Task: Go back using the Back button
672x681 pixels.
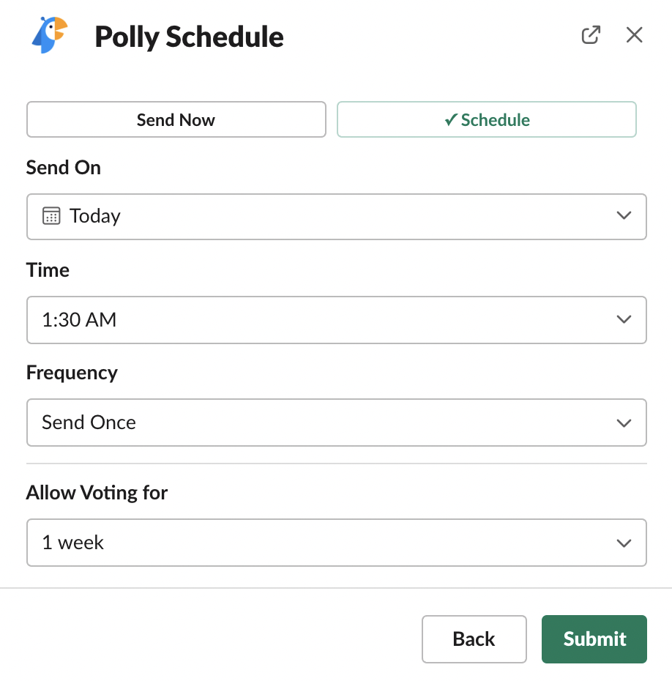Action: pos(474,639)
